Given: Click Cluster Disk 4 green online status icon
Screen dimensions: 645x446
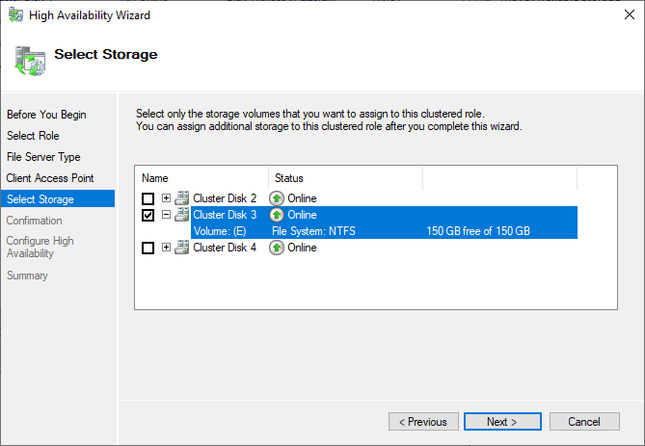Looking at the screenshot, I should (x=277, y=248).
